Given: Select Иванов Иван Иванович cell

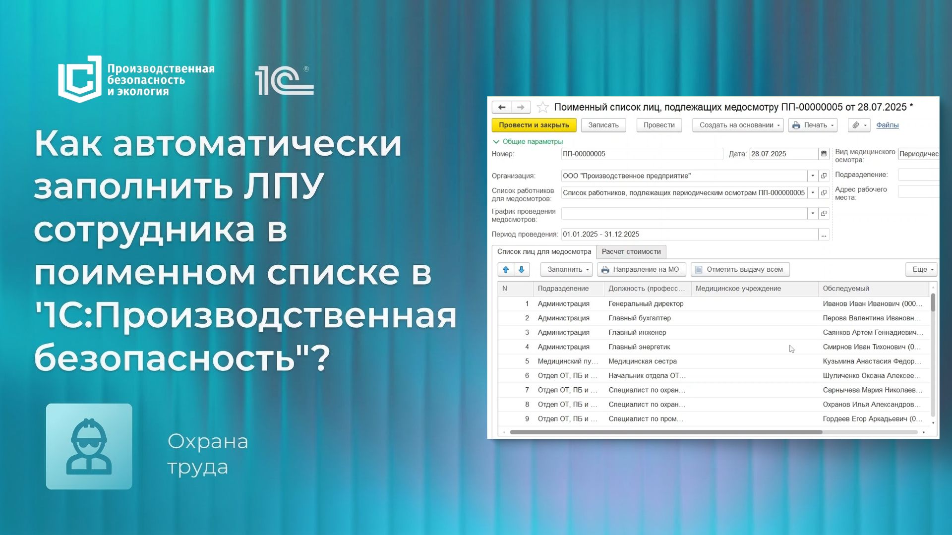Looking at the screenshot, I should (874, 303).
